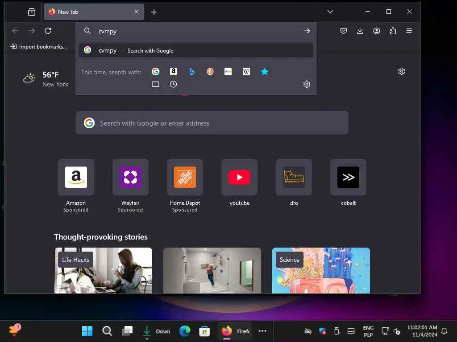Open the Firefox account icon
This screenshot has width=457, height=342.
tap(377, 31)
